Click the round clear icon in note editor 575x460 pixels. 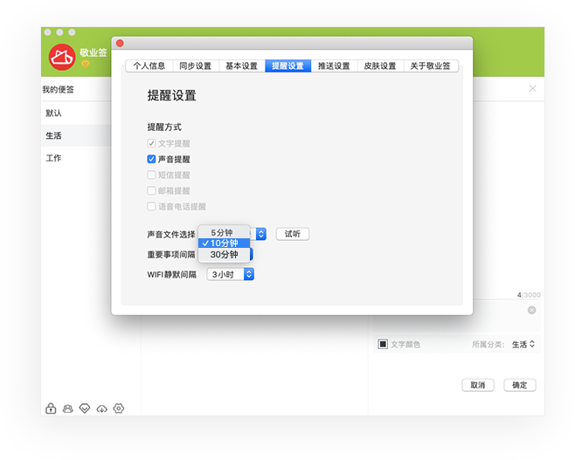531,310
